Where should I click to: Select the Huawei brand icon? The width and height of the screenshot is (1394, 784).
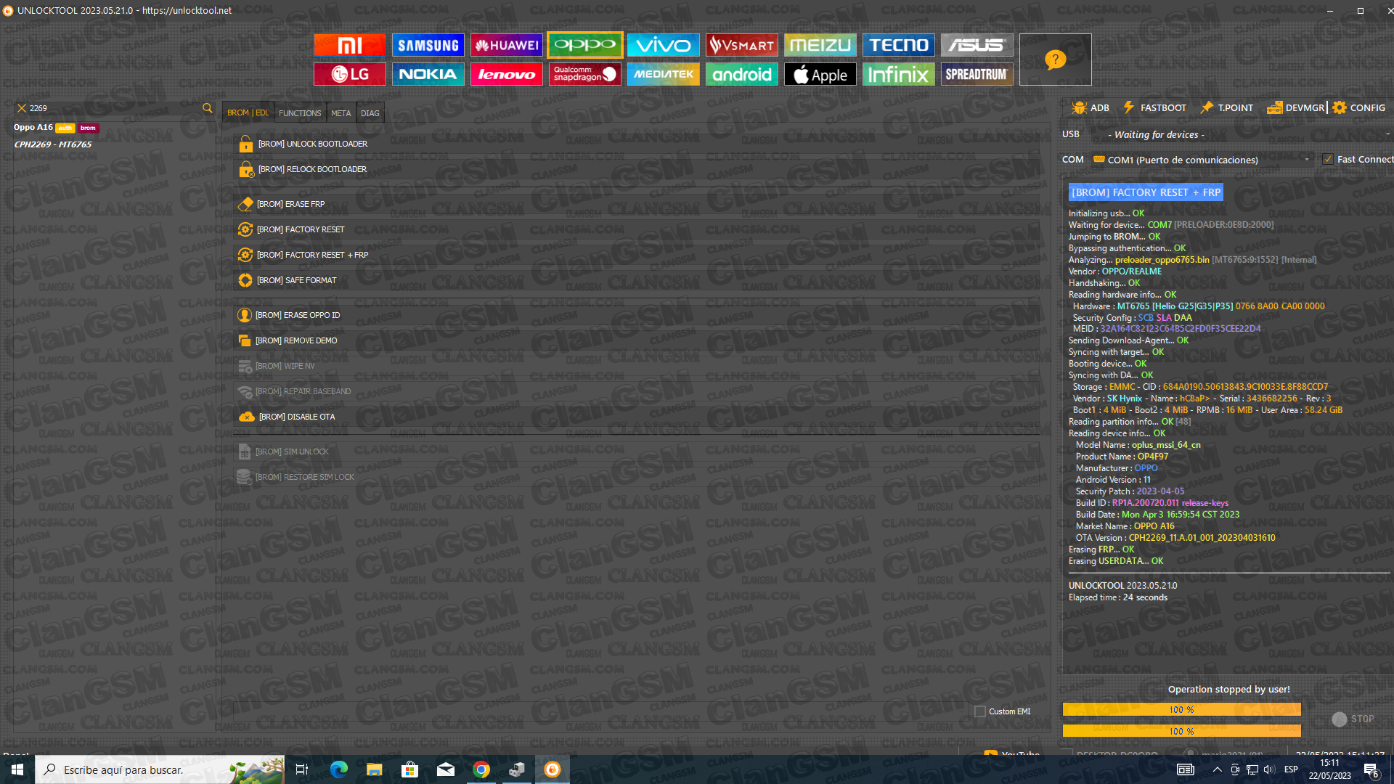pos(507,45)
